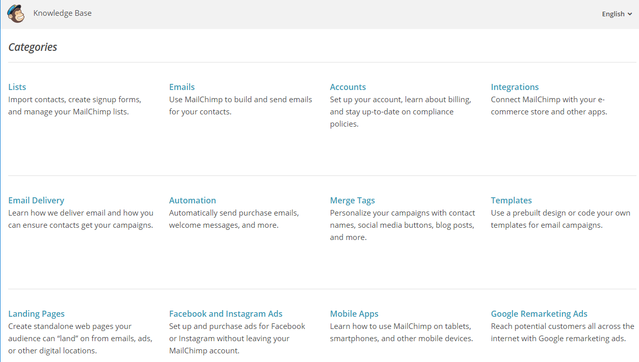639x362 pixels.
Task: View the Google Remarketing Ads category
Action: (x=539, y=313)
